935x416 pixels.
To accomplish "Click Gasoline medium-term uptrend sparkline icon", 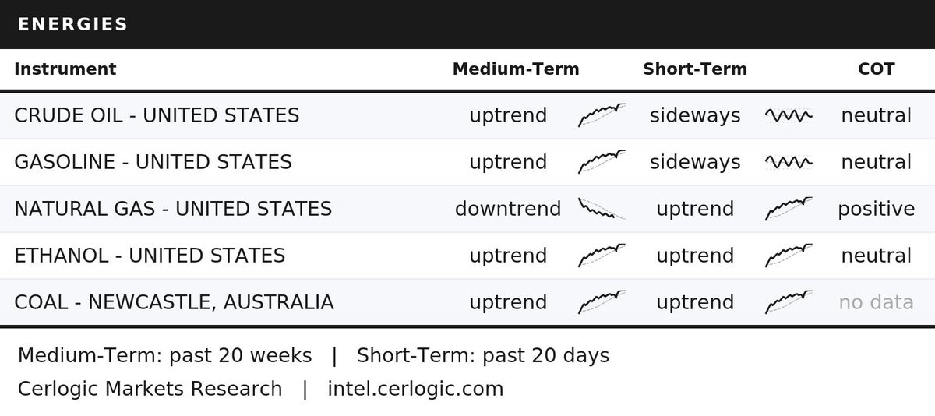I will (x=602, y=162).
